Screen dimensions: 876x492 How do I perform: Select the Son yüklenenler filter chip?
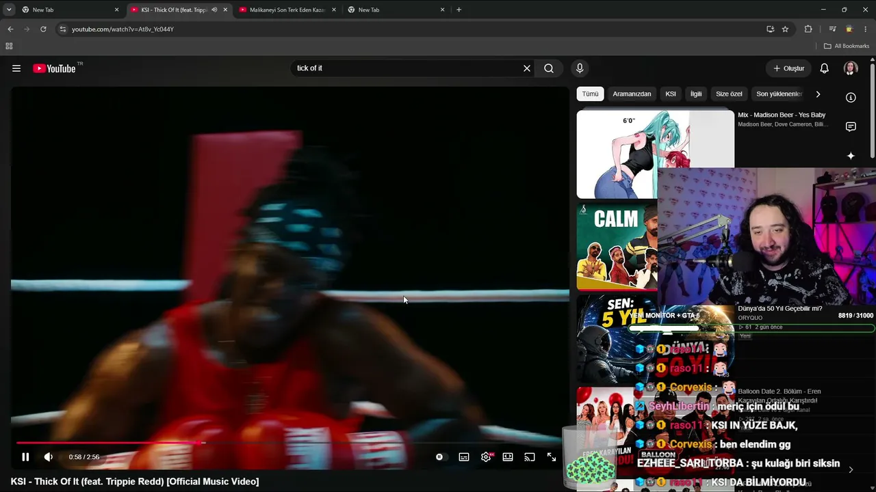(x=779, y=94)
